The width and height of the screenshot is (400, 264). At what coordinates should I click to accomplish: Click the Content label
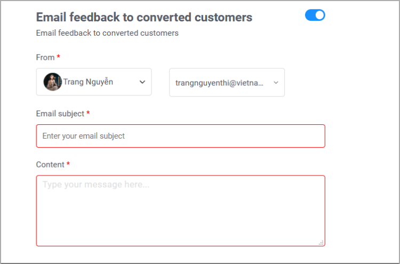[x=50, y=164]
